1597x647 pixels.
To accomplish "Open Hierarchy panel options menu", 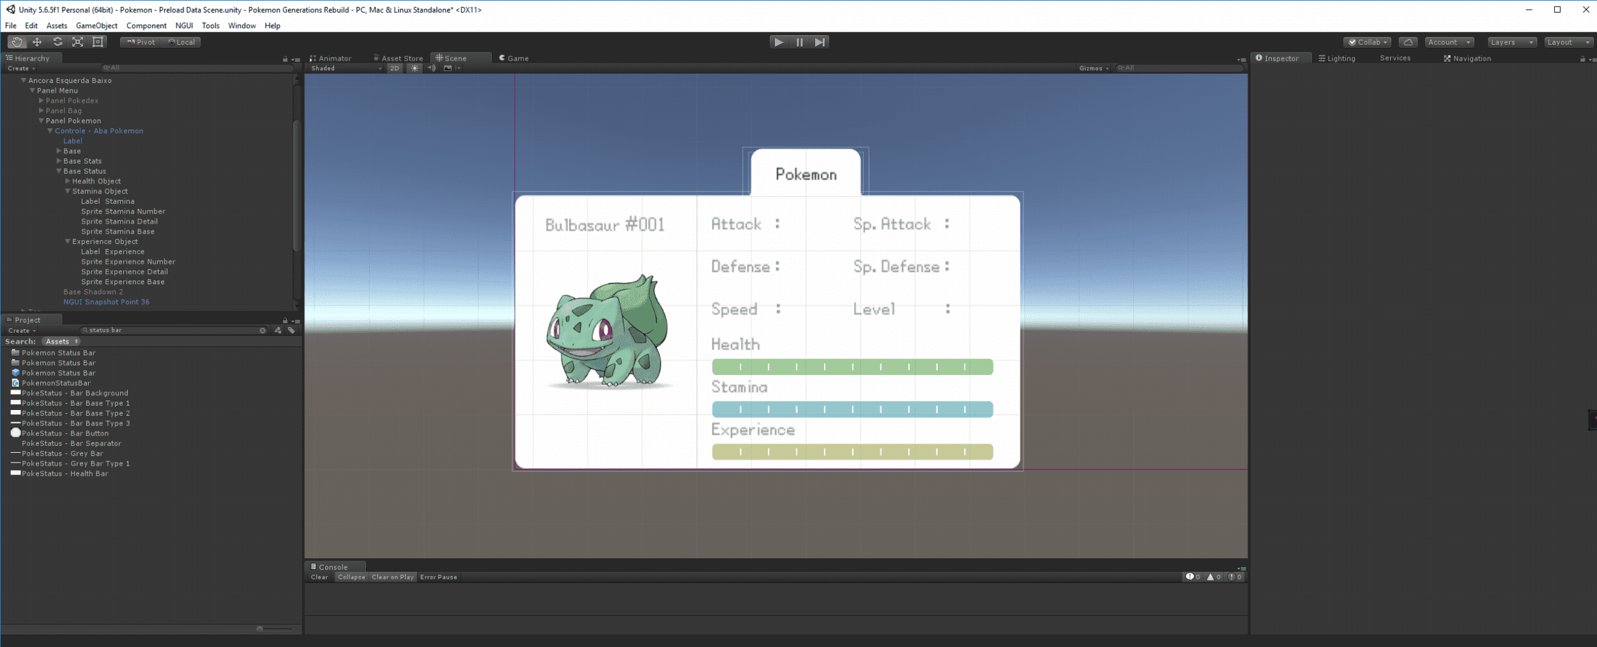I will 296,59.
